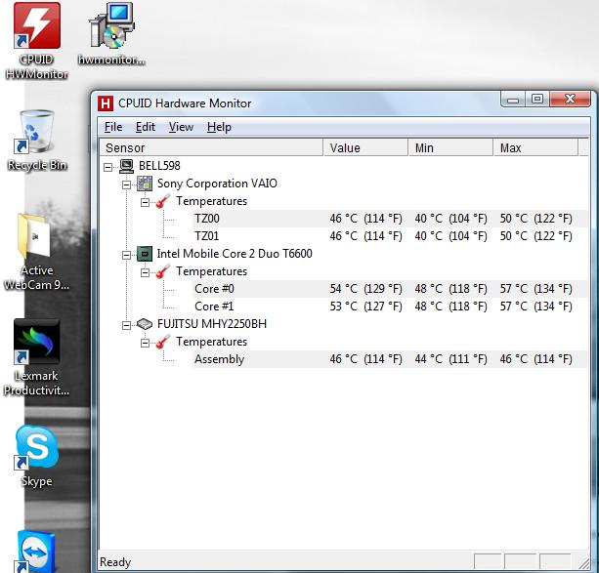Click the window resize grip corner
599x573 pixels.
583,562
